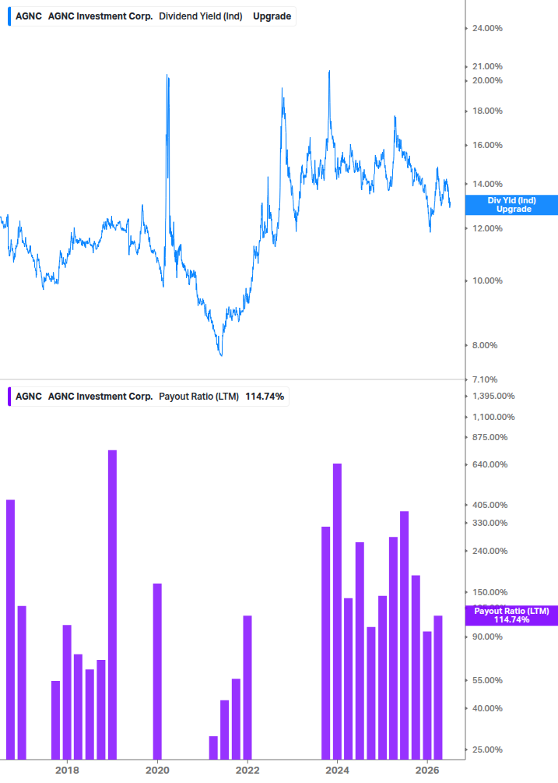Viewport: 558px width, 783px height.
Task: Click the 12.00% yield axis label
Action: (x=487, y=229)
